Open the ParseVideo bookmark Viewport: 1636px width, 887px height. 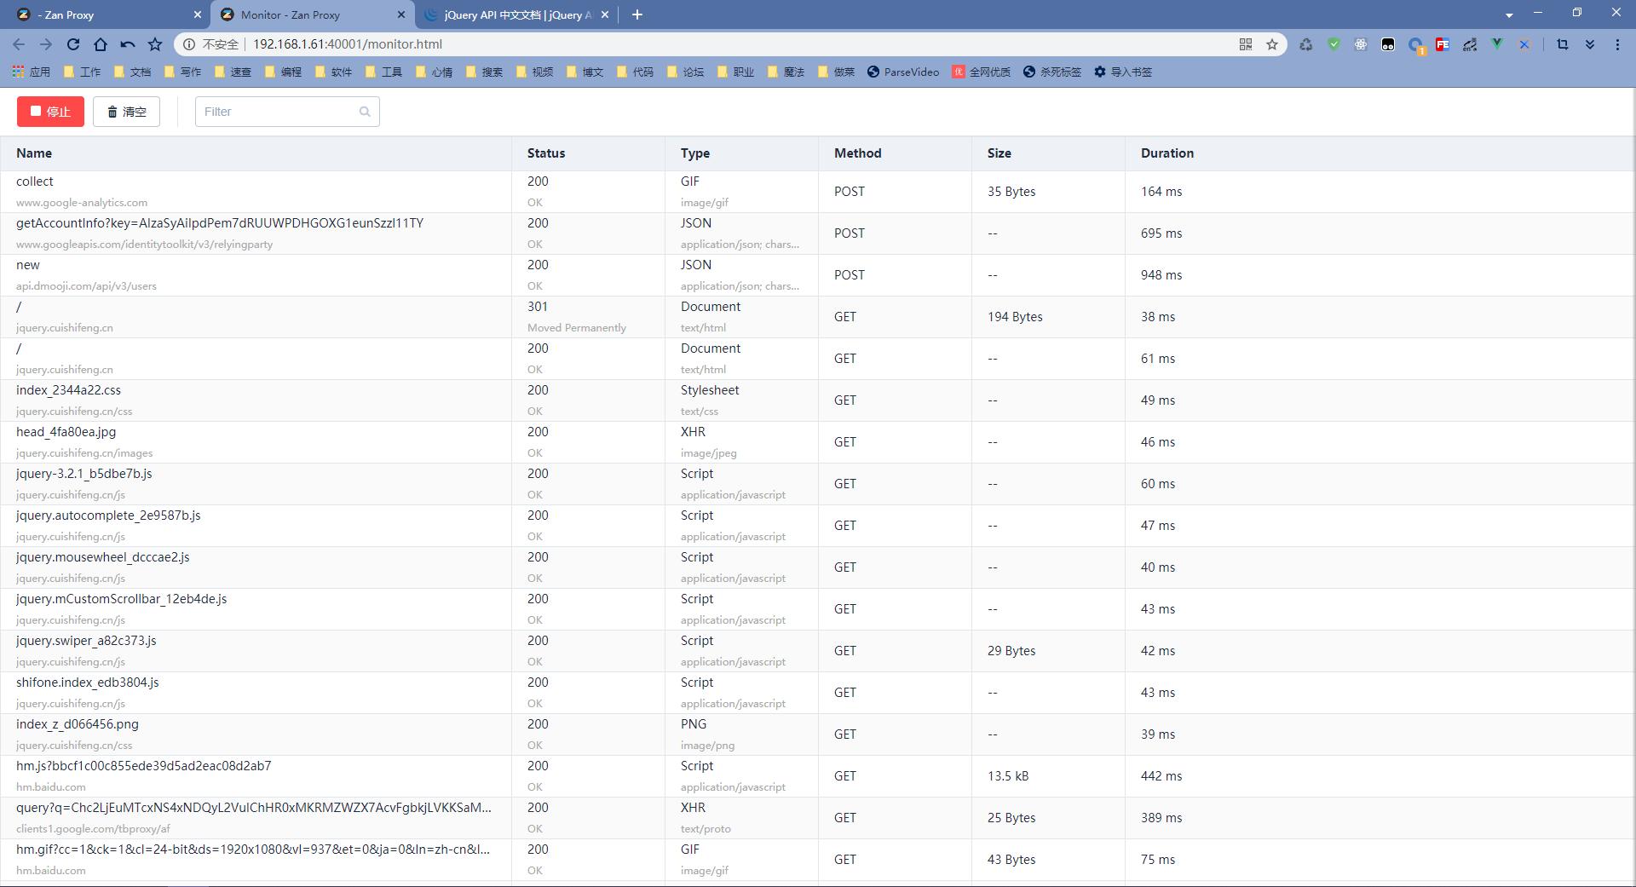903,72
